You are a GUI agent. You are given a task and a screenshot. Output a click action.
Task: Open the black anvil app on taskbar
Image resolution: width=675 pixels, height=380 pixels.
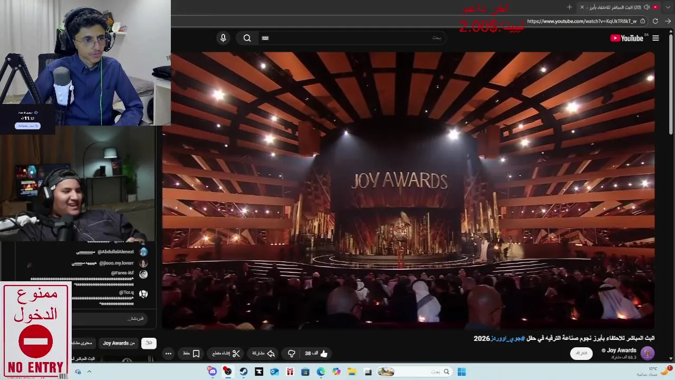pos(259,372)
